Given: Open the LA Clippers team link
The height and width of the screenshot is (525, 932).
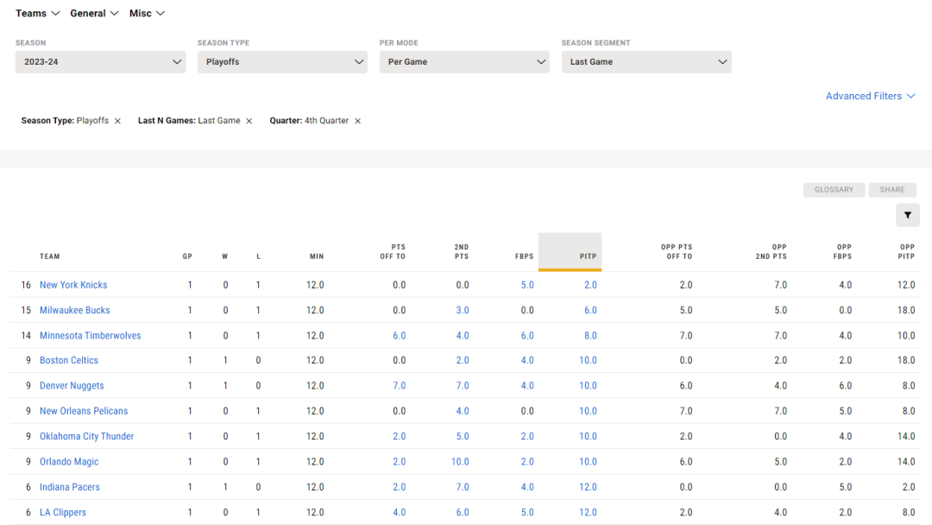Looking at the screenshot, I should click(62, 512).
